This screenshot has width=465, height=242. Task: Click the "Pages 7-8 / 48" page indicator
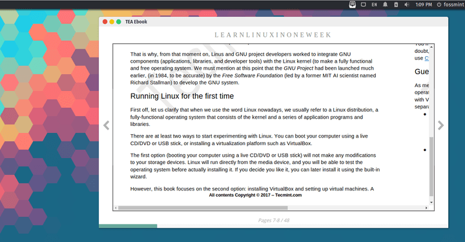273,220
